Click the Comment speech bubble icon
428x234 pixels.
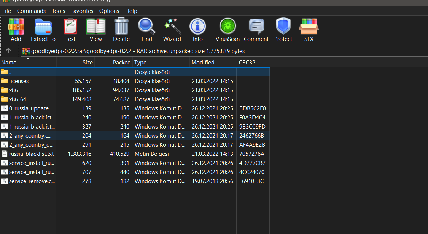click(256, 27)
